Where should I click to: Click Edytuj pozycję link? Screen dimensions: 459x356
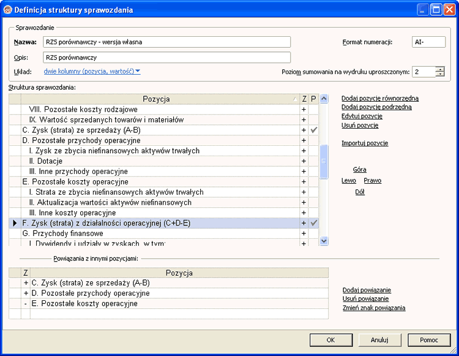[x=362, y=116]
